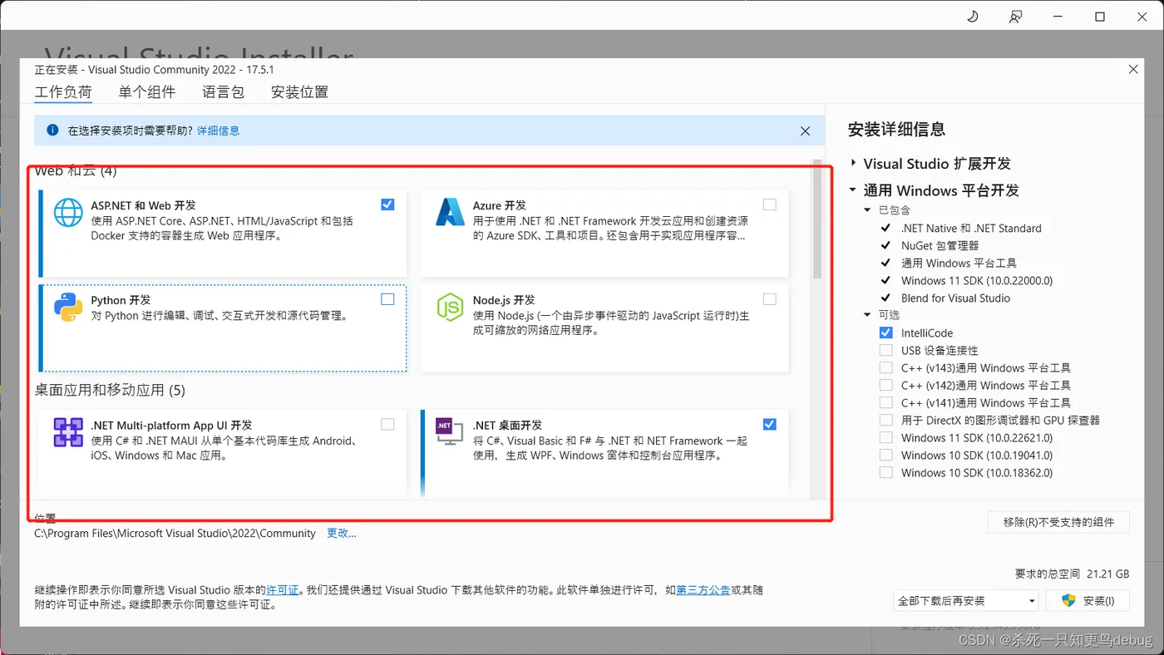Open the 详细信息 help link

tap(218, 131)
